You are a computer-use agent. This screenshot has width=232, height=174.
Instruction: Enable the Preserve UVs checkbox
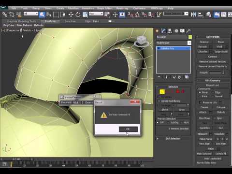(x=200, y=102)
